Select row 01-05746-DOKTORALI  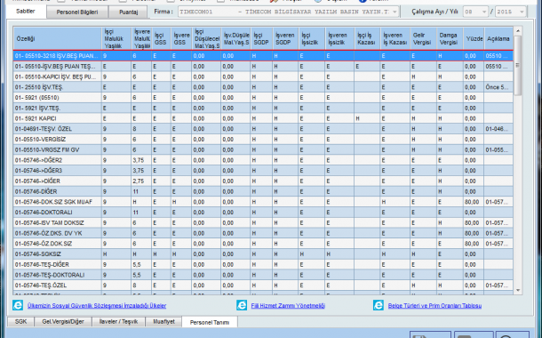263,213
